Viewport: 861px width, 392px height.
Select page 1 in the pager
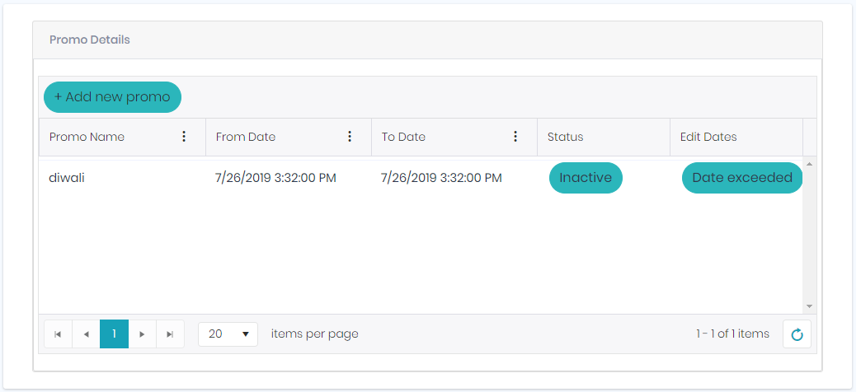[x=114, y=334]
